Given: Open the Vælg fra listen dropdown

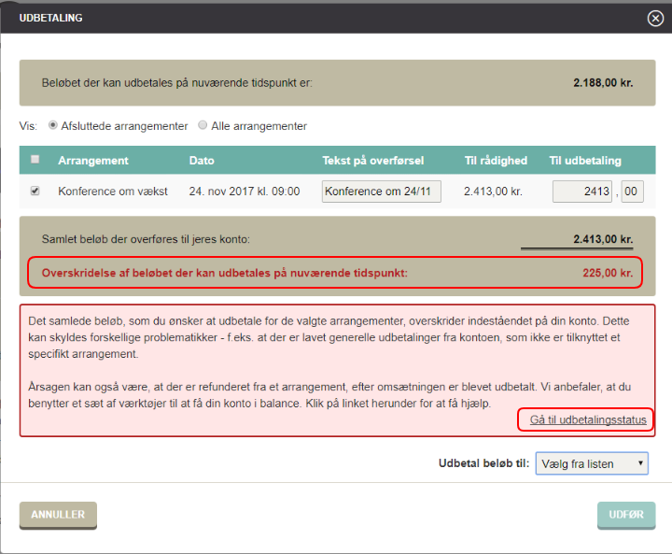Looking at the screenshot, I should 592,463.
